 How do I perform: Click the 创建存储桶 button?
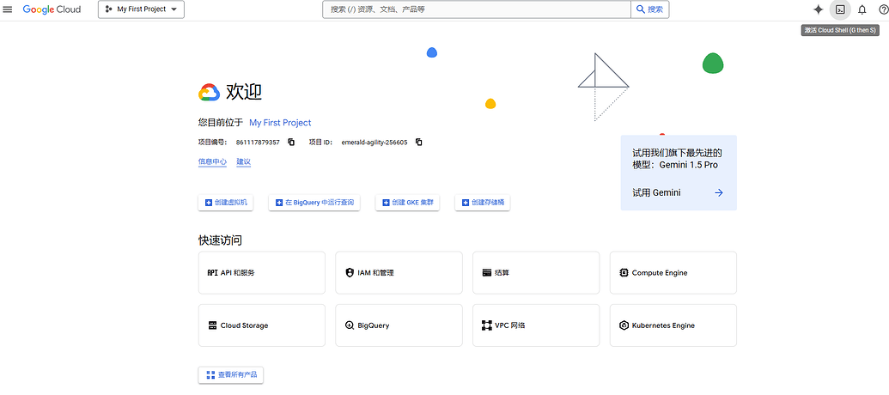(483, 203)
